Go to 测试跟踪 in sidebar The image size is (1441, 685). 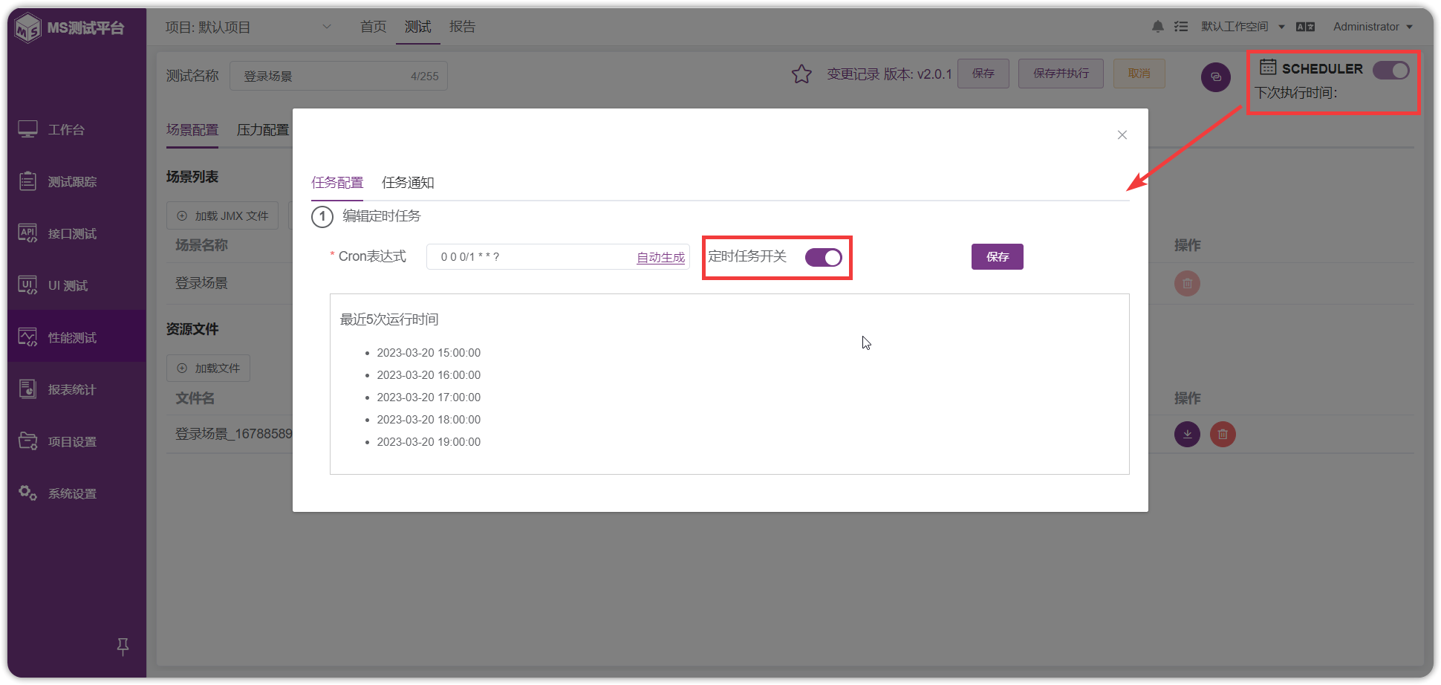77,181
